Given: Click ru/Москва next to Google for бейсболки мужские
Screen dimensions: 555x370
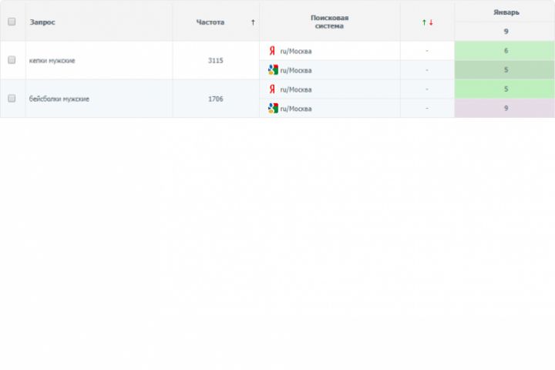Looking at the screenshot, I should (296, 109).
